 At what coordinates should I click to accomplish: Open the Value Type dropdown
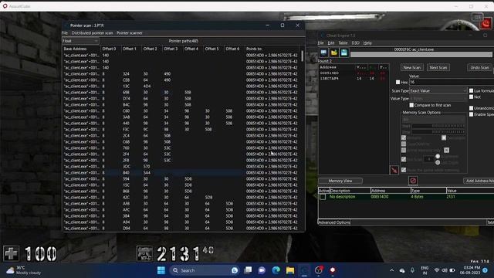tap(438, 98)
